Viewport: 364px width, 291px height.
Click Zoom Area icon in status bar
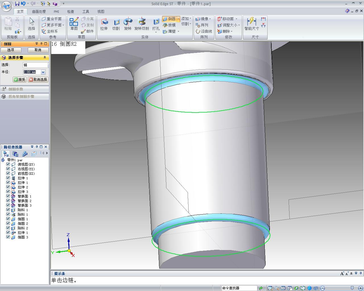point(270,288)
